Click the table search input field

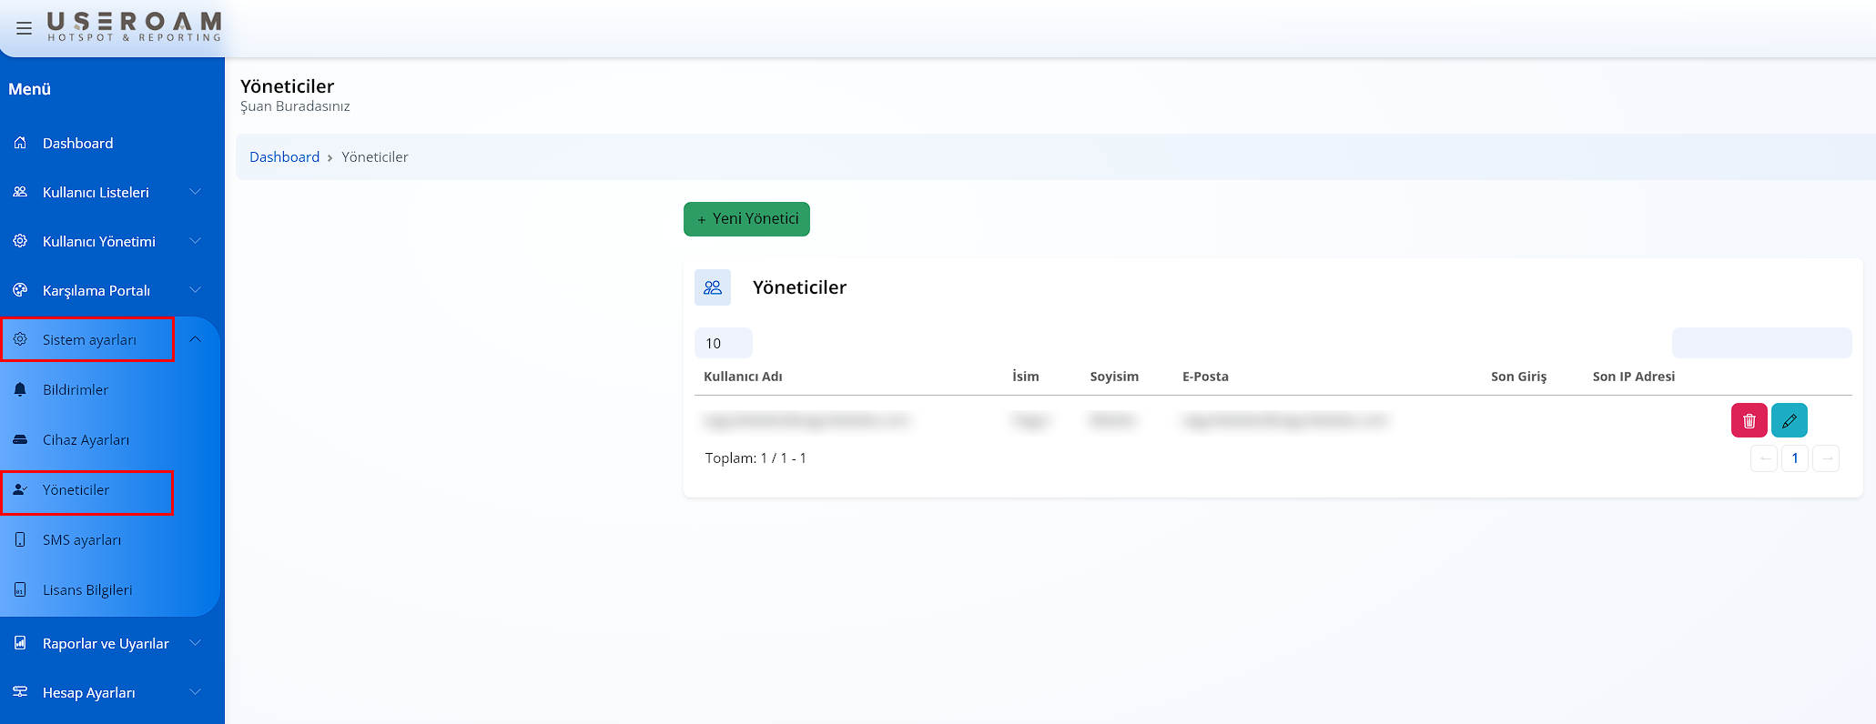pos(1760,343)
